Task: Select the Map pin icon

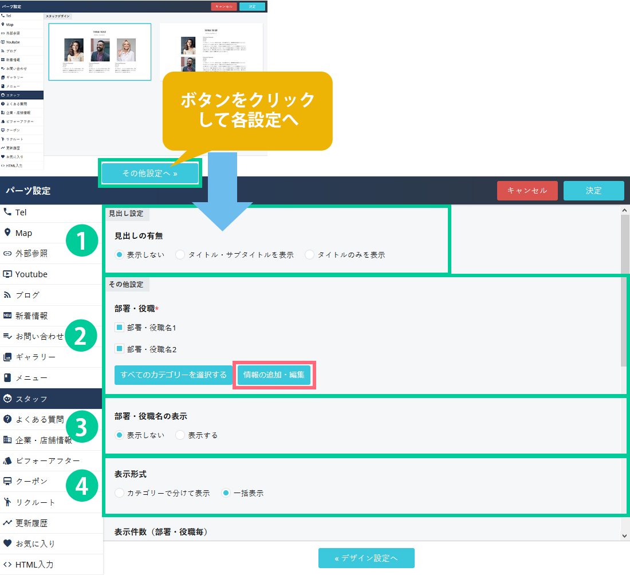Action: click(x=7, y=233)
